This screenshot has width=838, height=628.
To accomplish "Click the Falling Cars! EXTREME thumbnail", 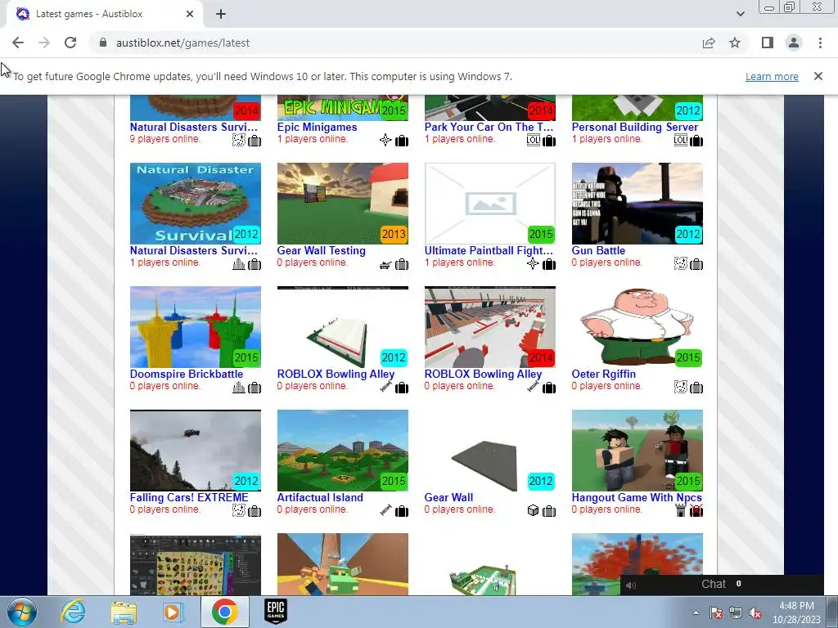I will click(195, 451).
